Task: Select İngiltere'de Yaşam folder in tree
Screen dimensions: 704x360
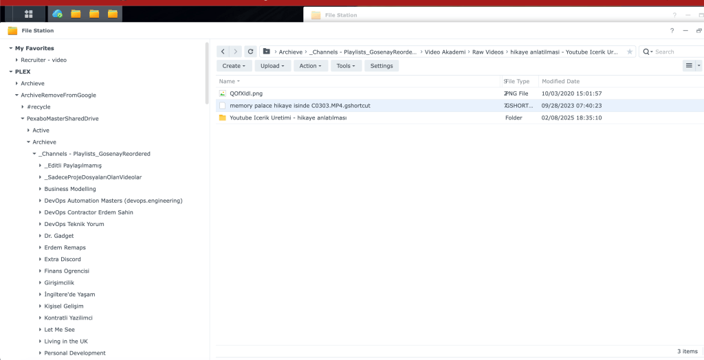Action: pyautogui.click(x=69, y=295)
